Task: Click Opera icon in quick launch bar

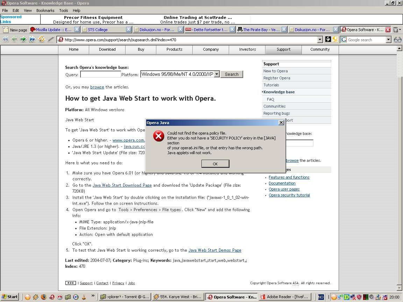Action: tap(52, 297)
